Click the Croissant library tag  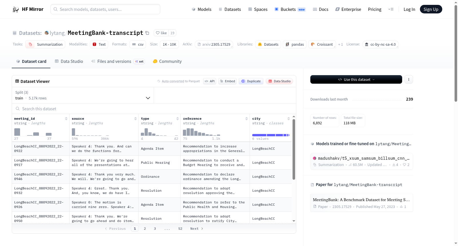[322, 44]
